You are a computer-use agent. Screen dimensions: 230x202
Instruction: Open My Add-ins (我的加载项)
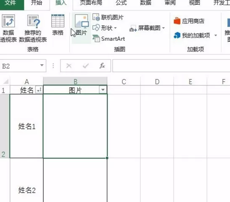click(192, 35)
